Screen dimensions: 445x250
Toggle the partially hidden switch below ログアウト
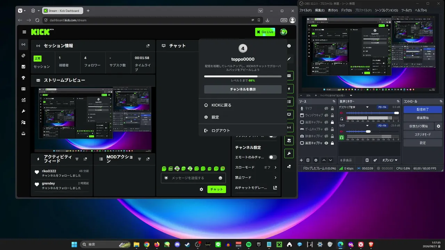(273, 136)
